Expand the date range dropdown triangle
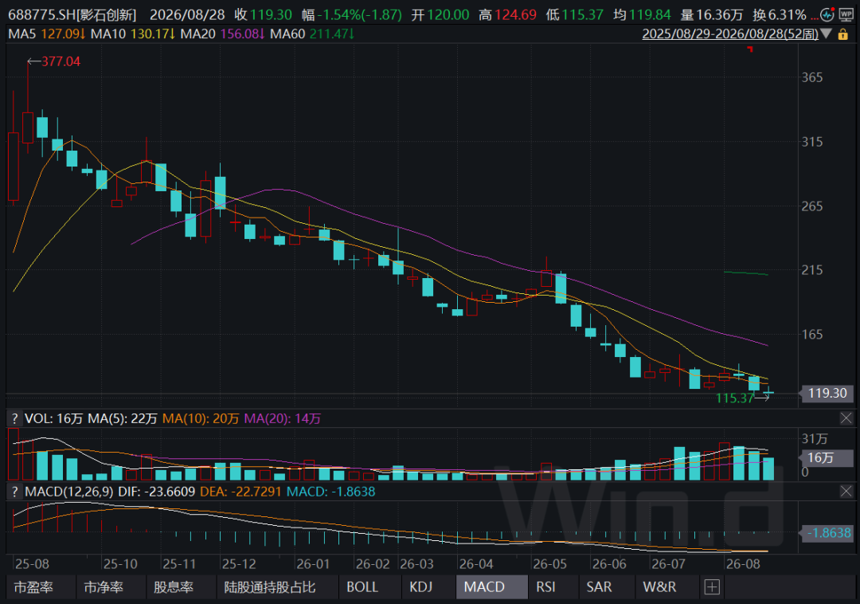 click(x=827, y=34)
